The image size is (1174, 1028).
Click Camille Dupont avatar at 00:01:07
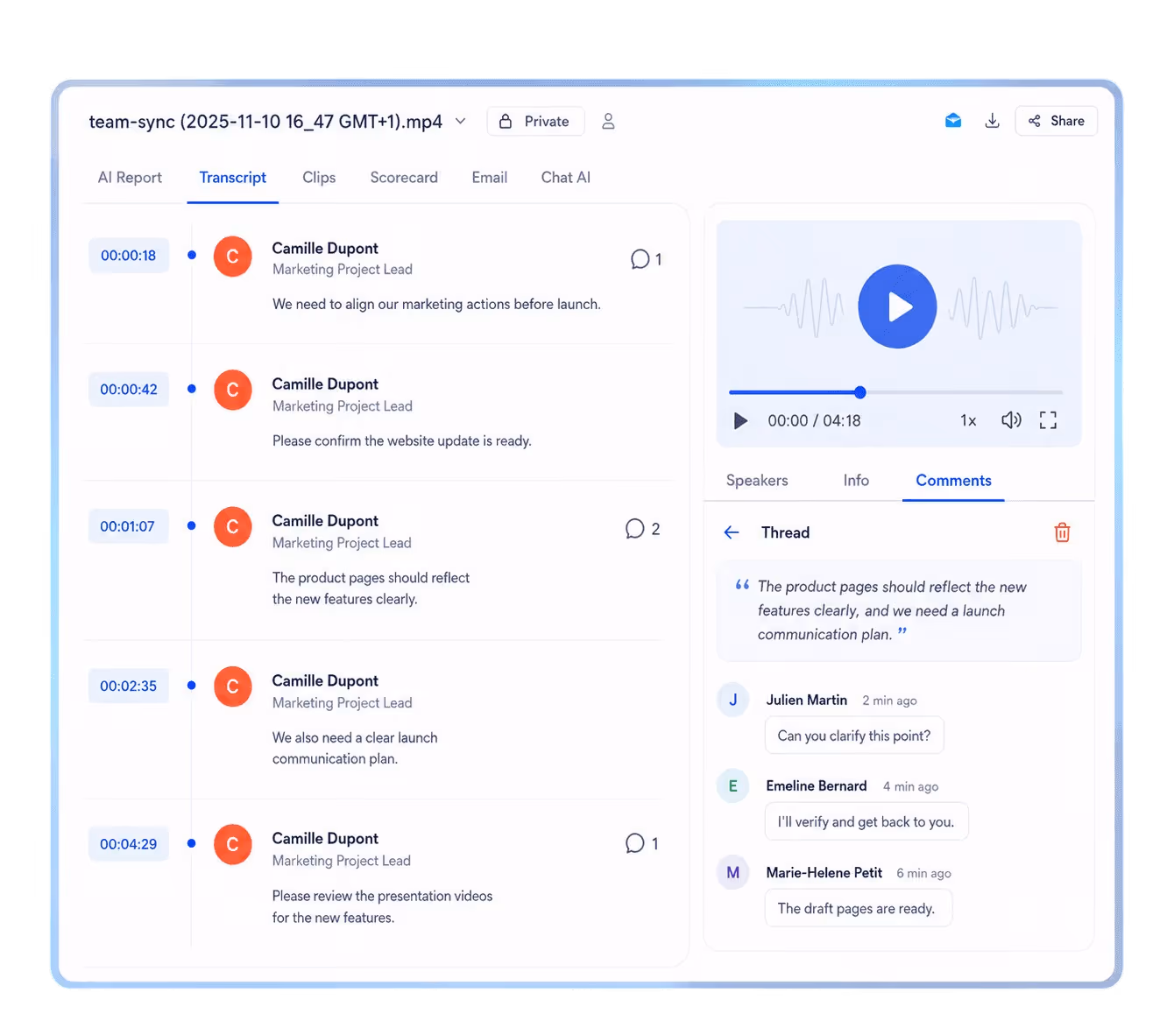tap(233, 527)
